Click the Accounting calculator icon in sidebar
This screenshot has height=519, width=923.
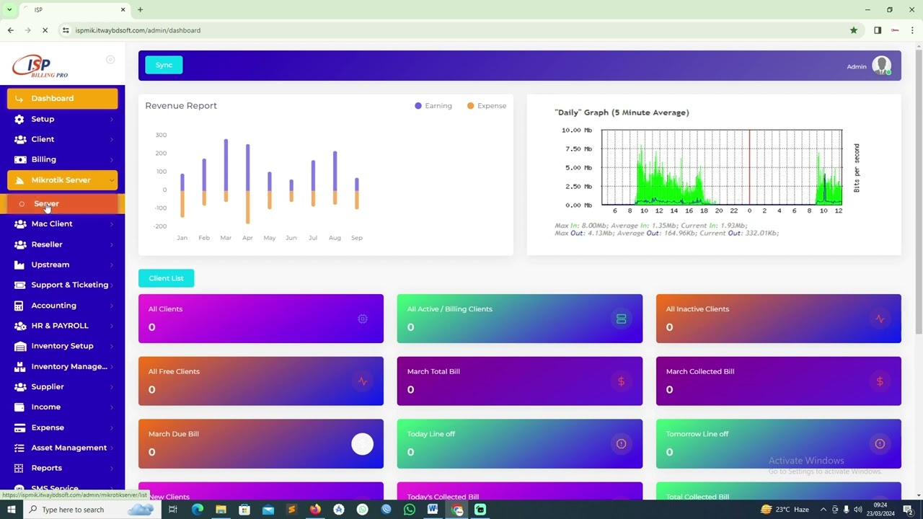pyautogui.click(x=19, y=306)
